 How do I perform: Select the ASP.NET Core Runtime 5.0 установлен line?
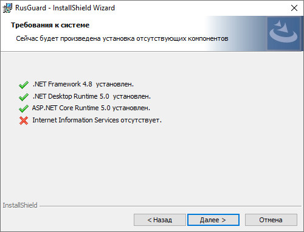coord(91,108)
